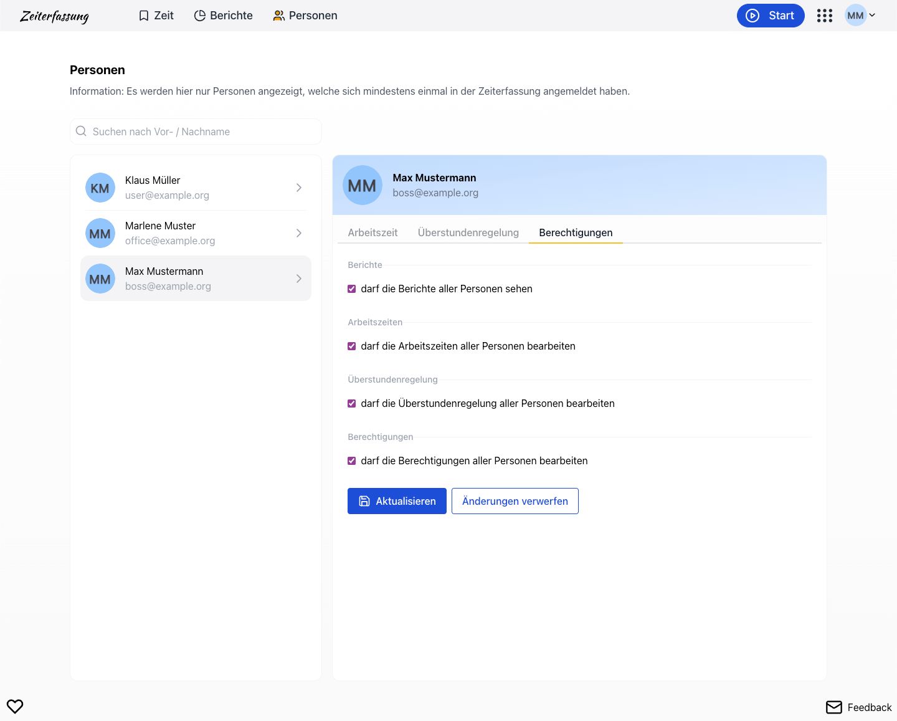This screenshot has height=721, width=897.
Task: Disable the edit Berechtigungen permission checkbox
Action: 352,461
